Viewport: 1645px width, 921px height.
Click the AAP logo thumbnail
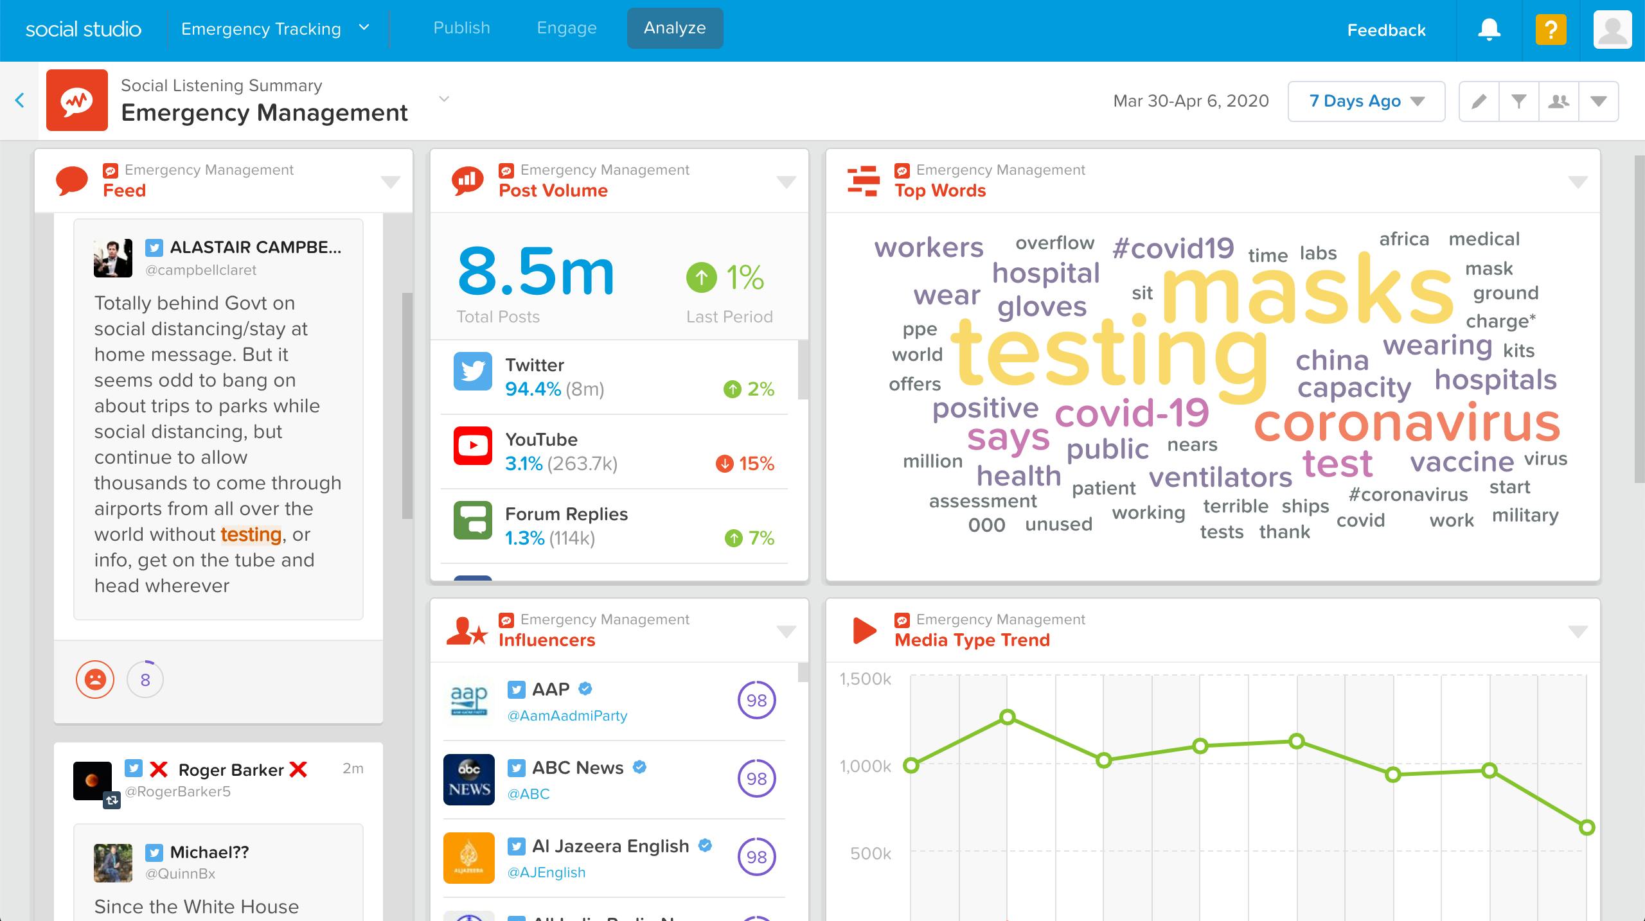click(469, 701)
